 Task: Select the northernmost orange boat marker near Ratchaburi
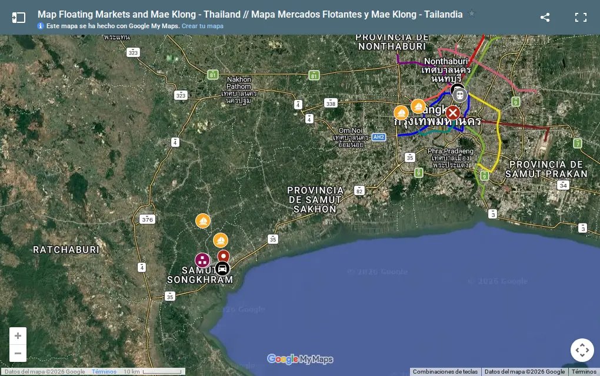(203, 221)
